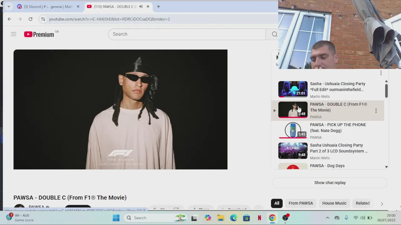
Task: Expand more filter chips with right chevron
Action: tap(382, 204)
